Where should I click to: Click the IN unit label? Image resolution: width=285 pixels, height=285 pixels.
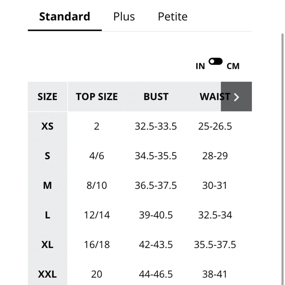tap(200, 66)
